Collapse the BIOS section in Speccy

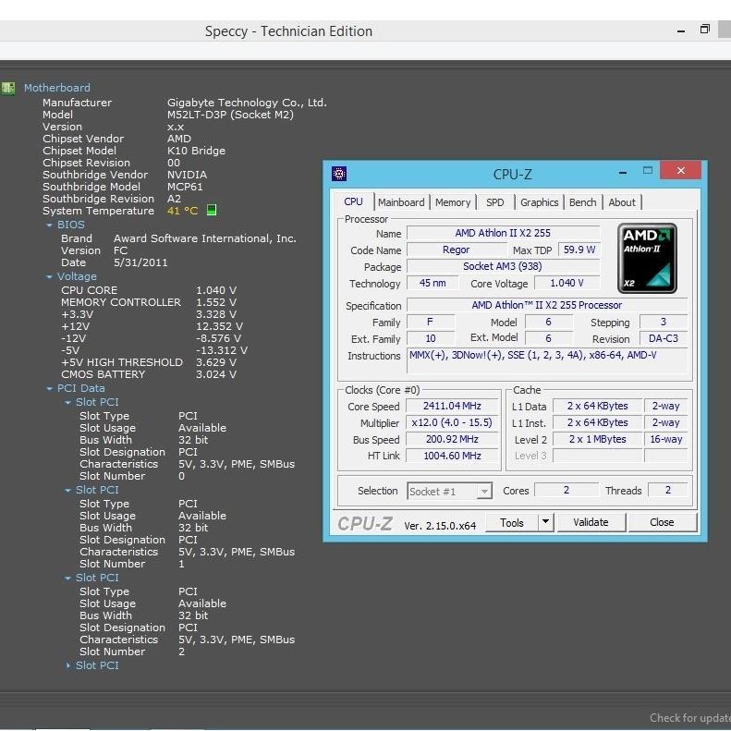pyautogui.click(x=49, y=225)
